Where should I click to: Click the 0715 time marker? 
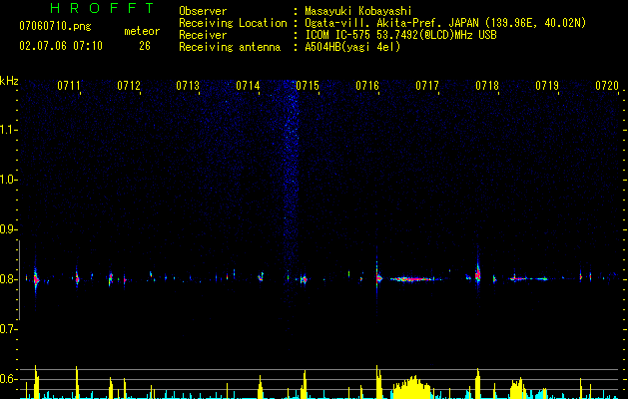coord(308,86)
